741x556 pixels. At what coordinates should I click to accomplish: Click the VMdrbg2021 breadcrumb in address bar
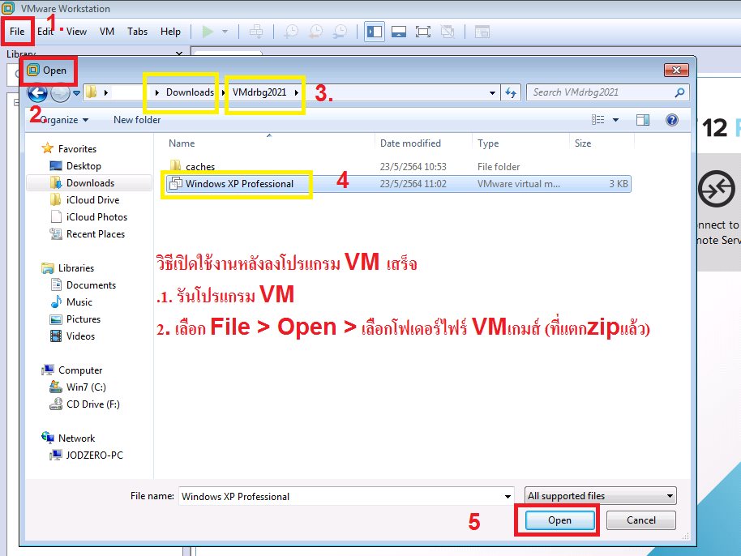point(259,92)
